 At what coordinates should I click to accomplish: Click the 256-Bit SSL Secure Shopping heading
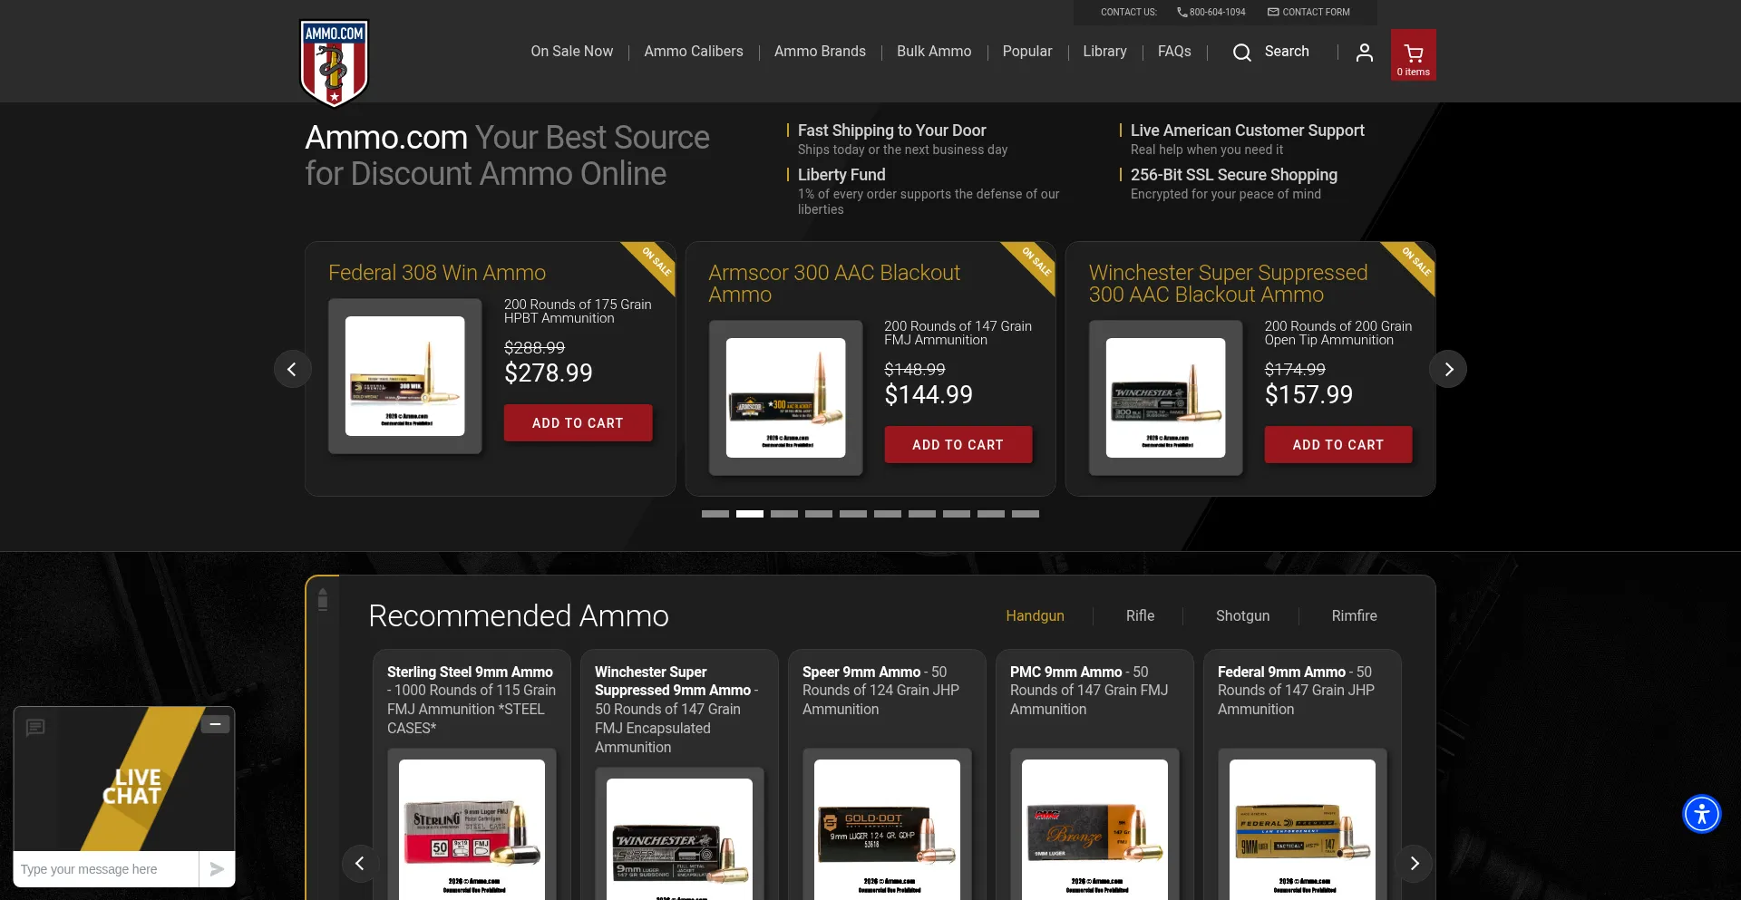1234,175
